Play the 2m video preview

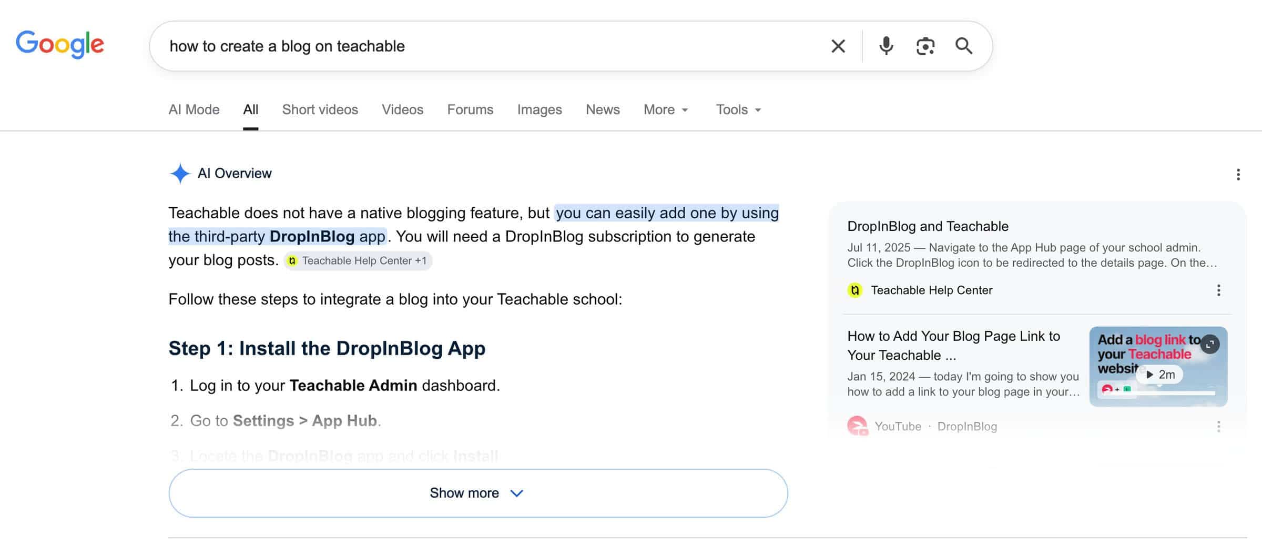point(1159,375)
